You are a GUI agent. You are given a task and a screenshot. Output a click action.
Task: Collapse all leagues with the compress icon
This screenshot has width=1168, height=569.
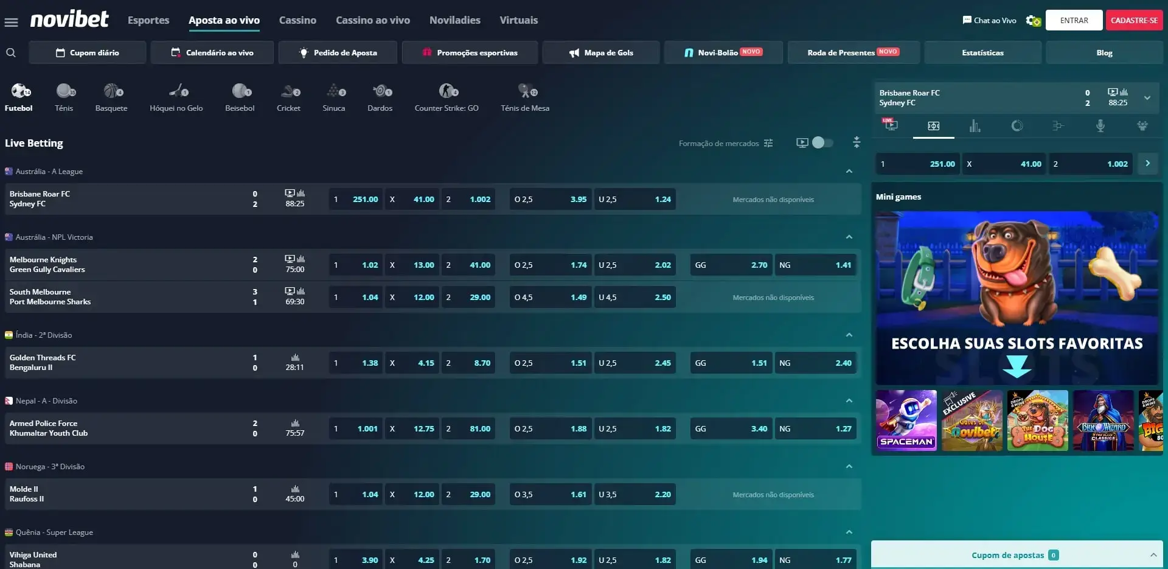[857, 142]
